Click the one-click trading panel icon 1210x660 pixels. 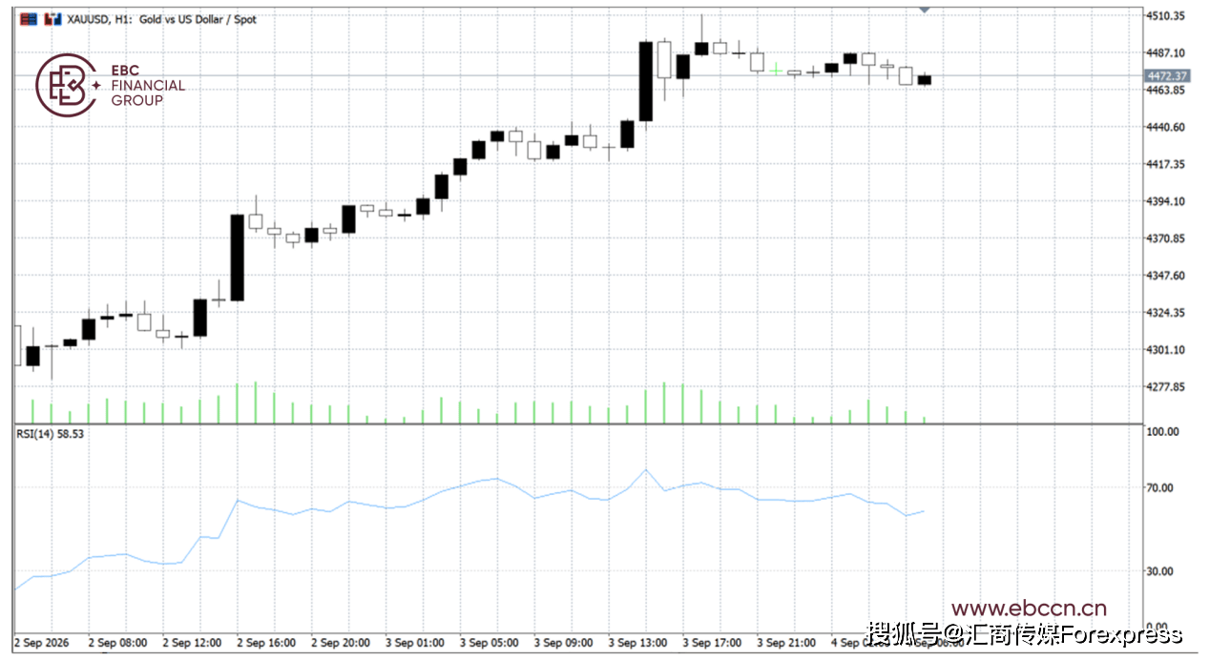pos(29,18)
